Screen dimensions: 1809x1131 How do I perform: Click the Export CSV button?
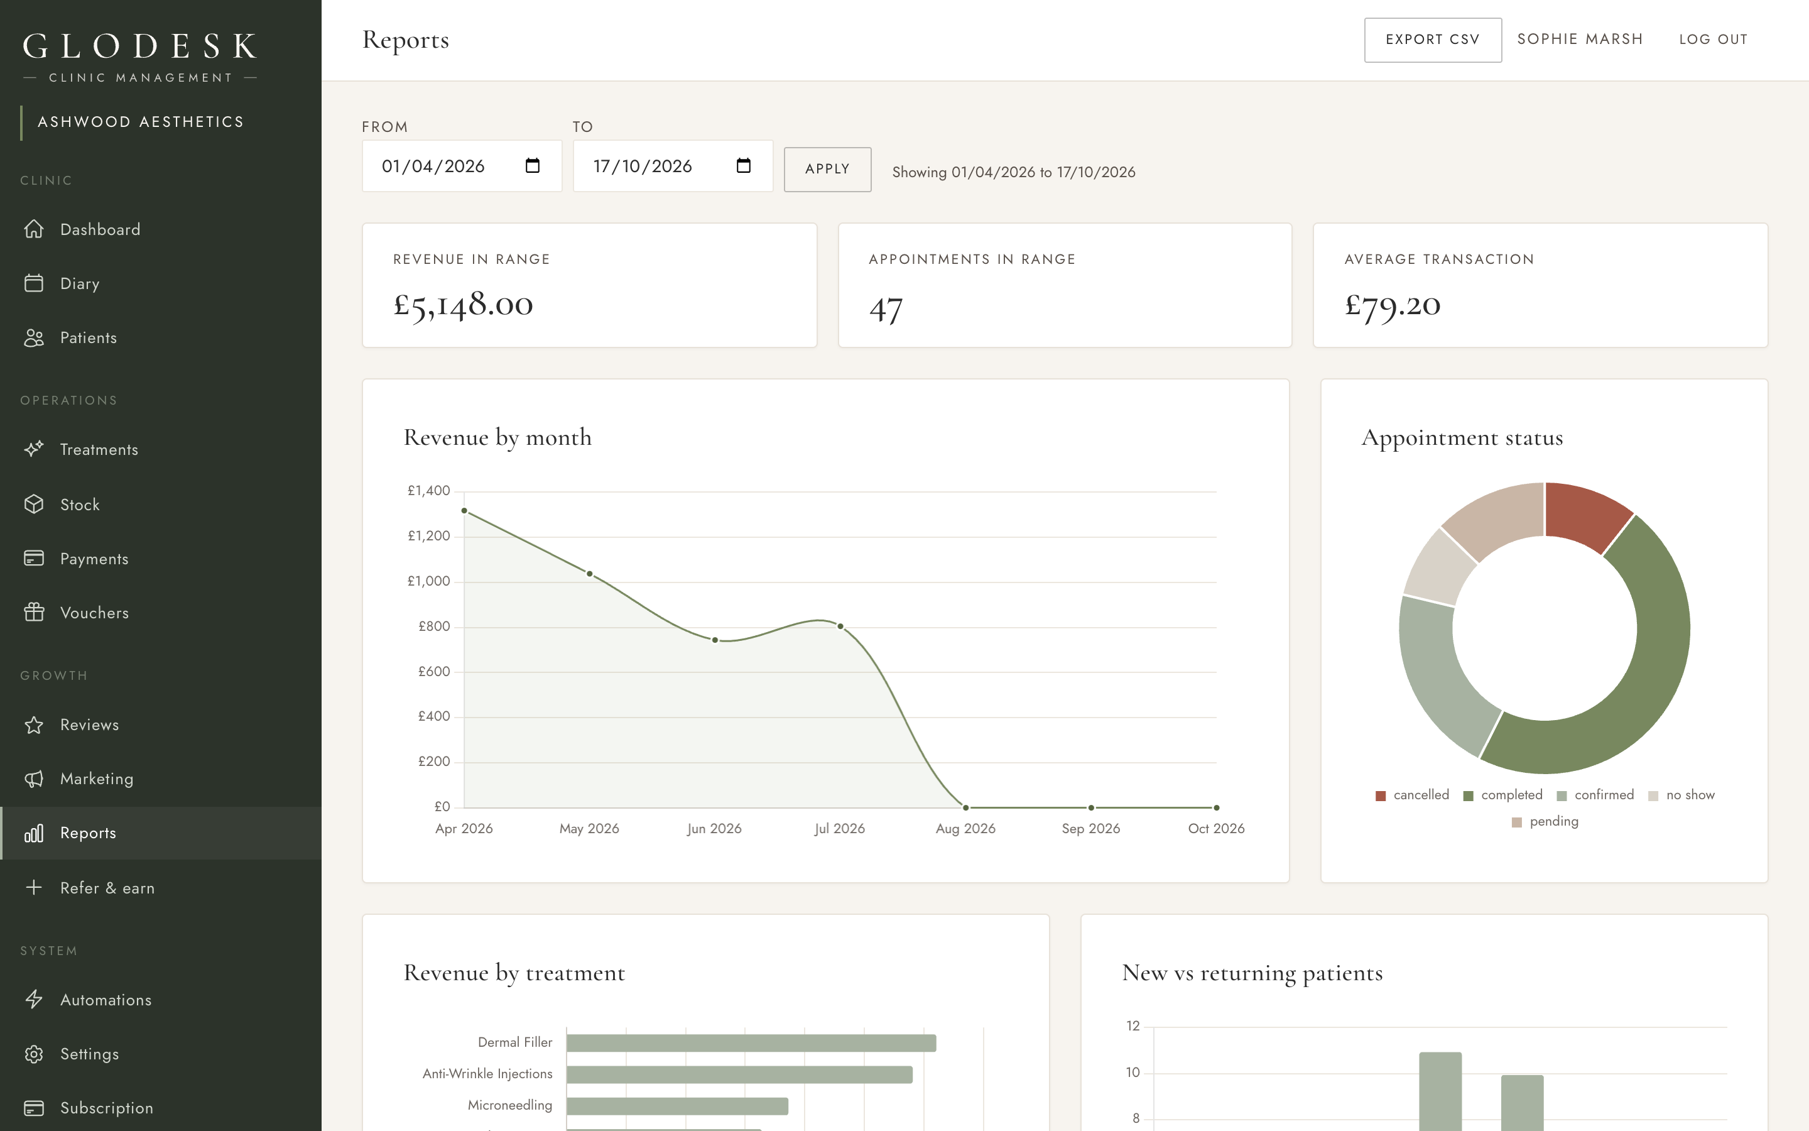click(1432, 40)
